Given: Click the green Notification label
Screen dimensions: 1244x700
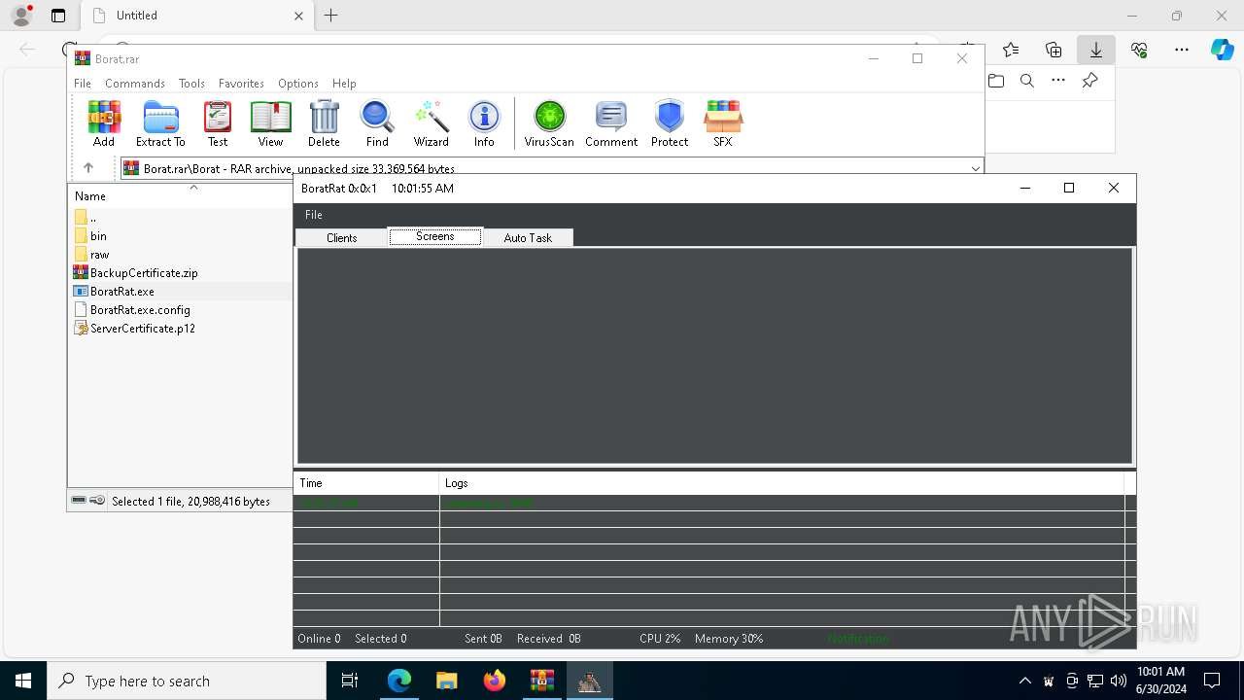Looking at the screenshot, I should [858, 639].
